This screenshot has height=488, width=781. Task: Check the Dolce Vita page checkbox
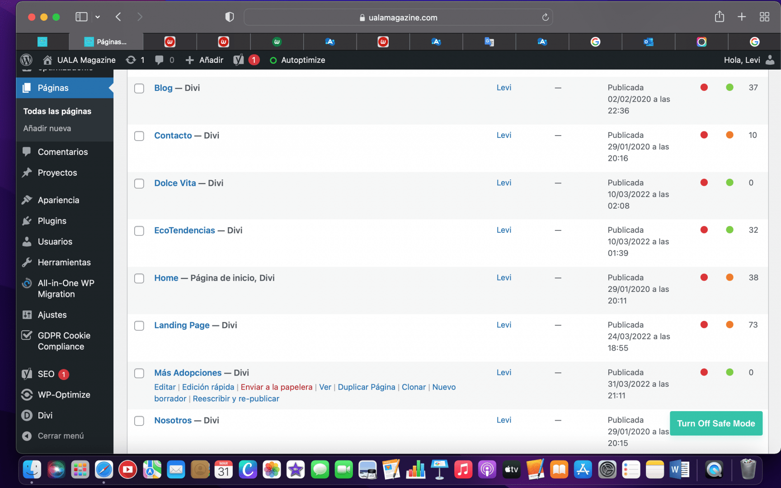click(139, 183)
